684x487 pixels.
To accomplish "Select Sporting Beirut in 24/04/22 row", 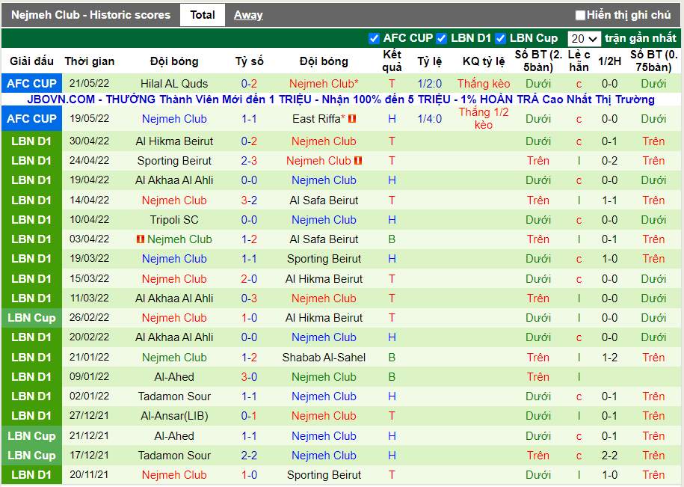I will pos(174,161).
